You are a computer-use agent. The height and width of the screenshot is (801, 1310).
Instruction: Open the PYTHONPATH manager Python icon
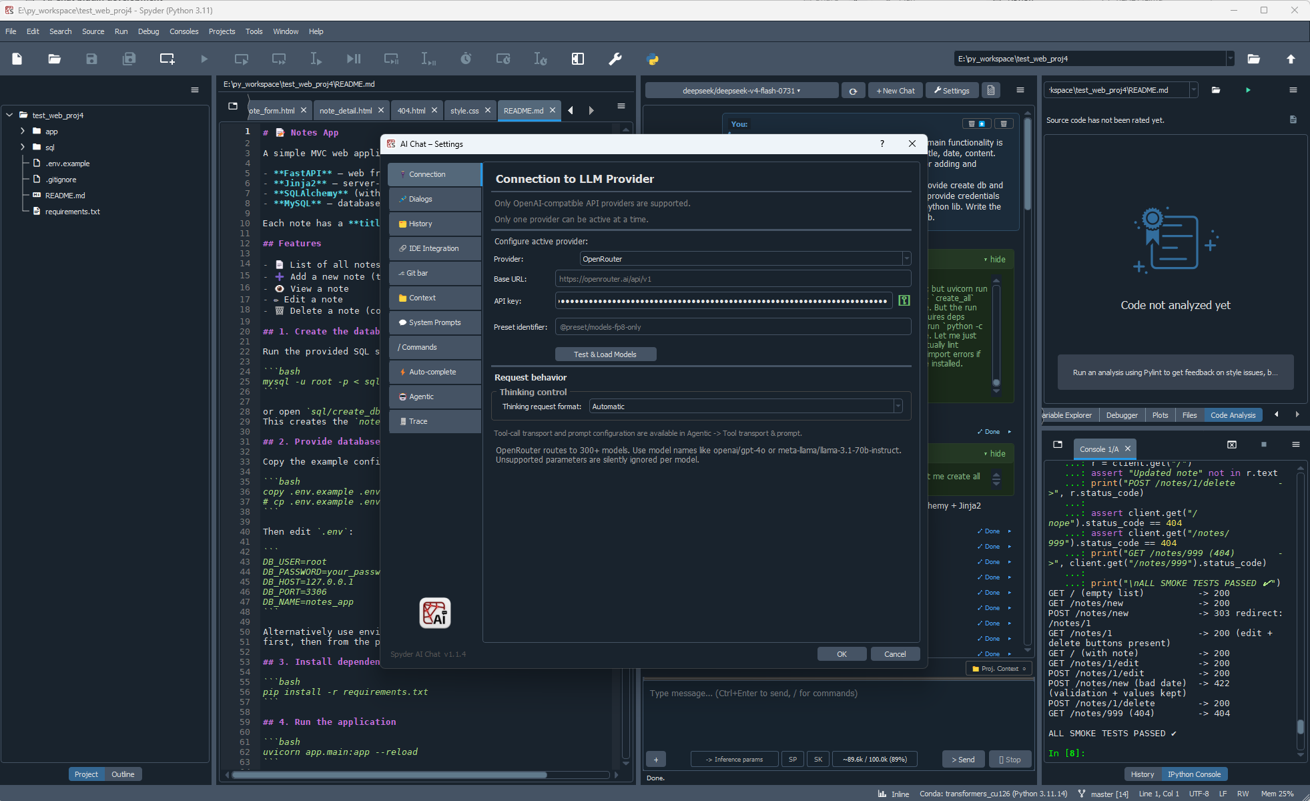coord(653,59)
